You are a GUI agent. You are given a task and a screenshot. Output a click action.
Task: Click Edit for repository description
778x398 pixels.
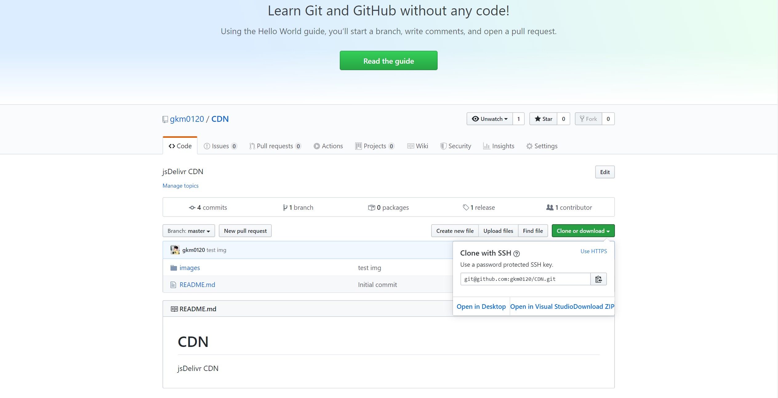coord(605,172)
